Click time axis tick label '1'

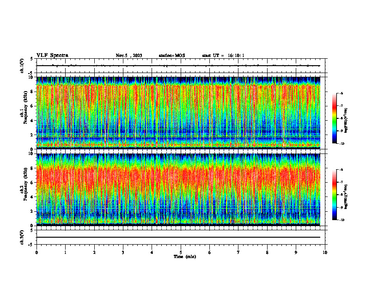[65, 252]
